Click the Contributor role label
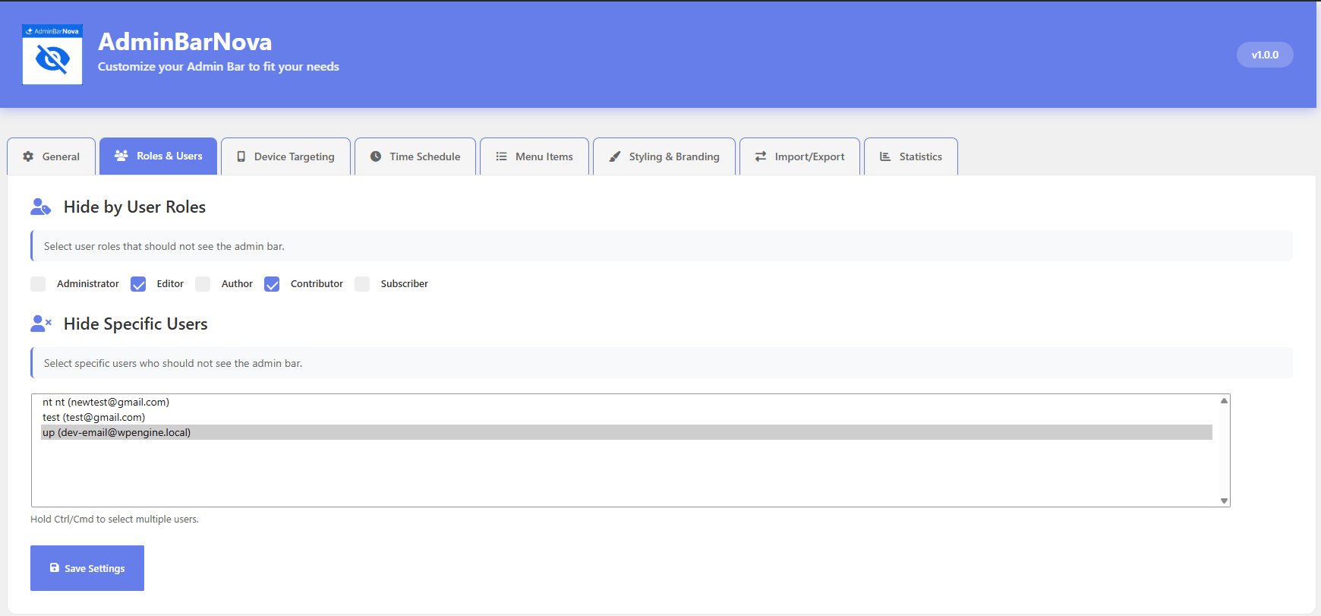Image resolution: width=1321 pixels, height=616 pixels. 317,283
